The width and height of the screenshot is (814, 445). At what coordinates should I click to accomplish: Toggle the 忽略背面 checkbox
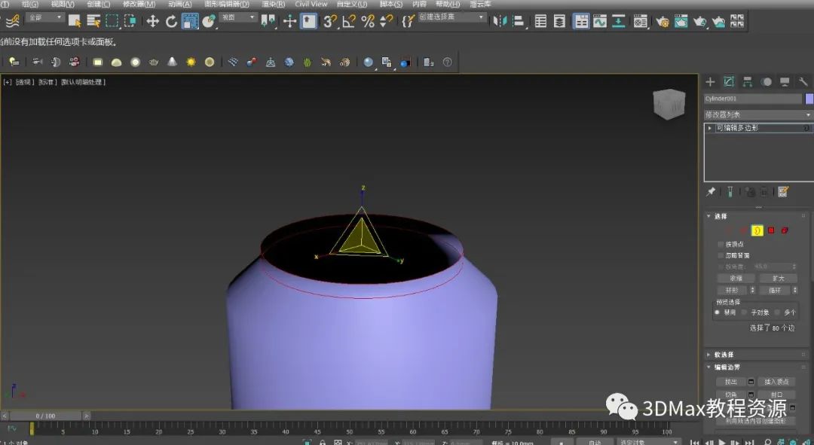point(721,255)
